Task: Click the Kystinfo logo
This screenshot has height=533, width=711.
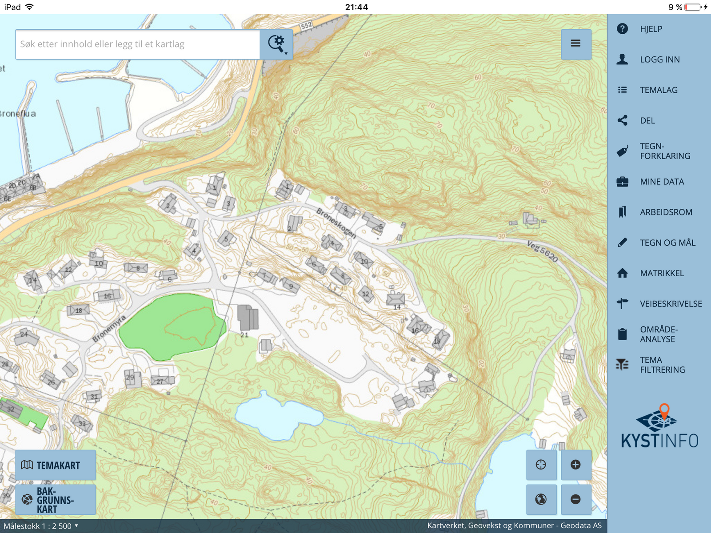Action: click(x=659, y=426)
